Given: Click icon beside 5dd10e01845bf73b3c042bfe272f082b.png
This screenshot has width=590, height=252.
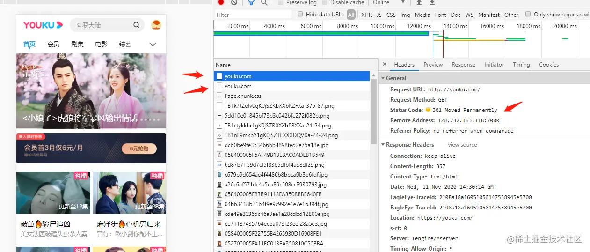Looking at the screenshot, I should pyautogui.click(x=219, y=116).
